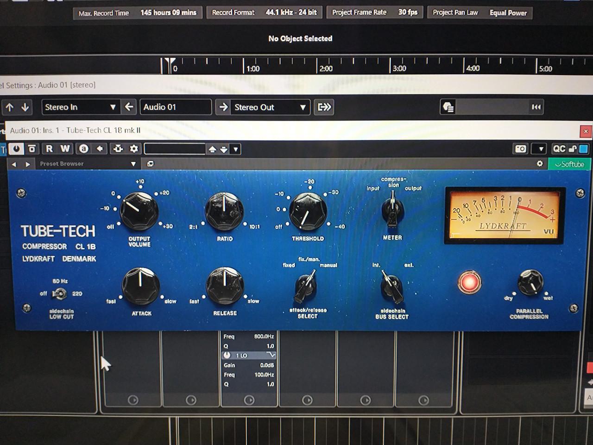Click the track presets hexagon icon
This screenshot has height=445, width=593.
click(448, 107)
